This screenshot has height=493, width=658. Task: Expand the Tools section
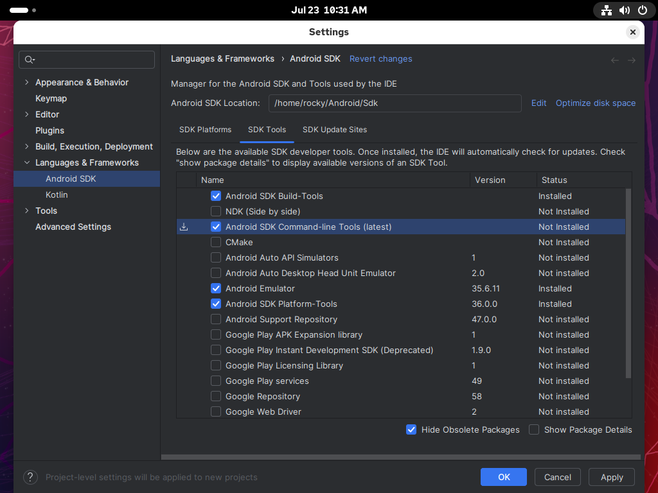(x=27, y=211)
